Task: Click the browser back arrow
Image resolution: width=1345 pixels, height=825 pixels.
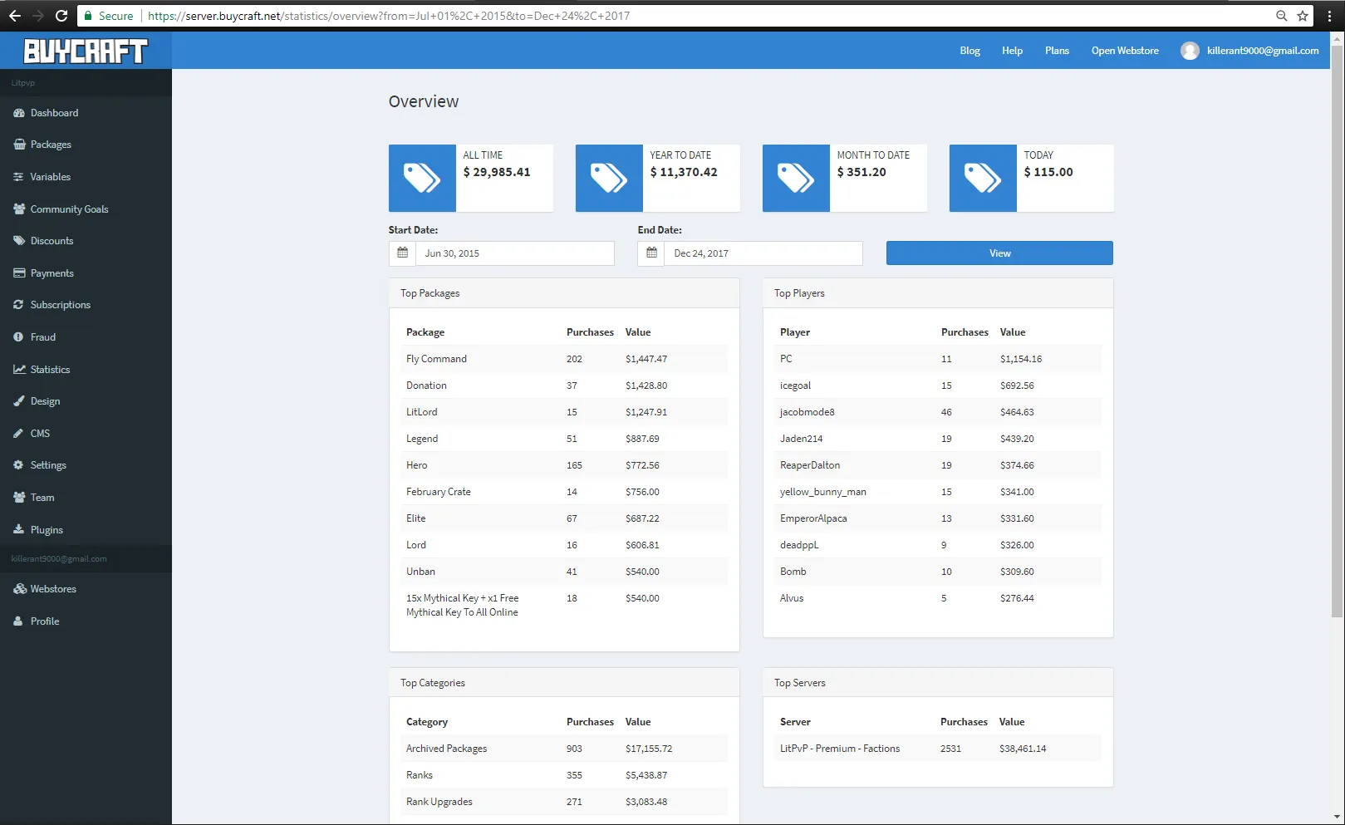Action: pyautogui.click(x=15, y=16)
